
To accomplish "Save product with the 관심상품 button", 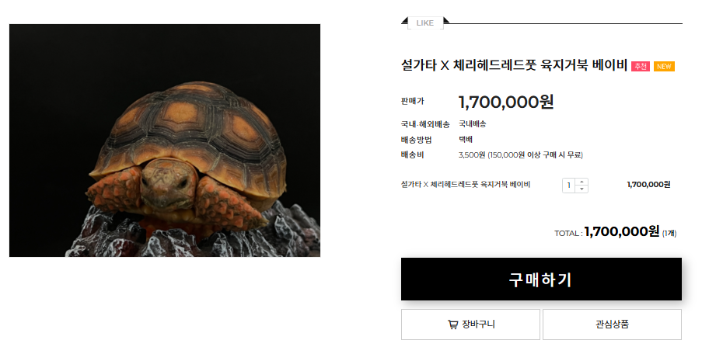I will (x=612, y=324).
